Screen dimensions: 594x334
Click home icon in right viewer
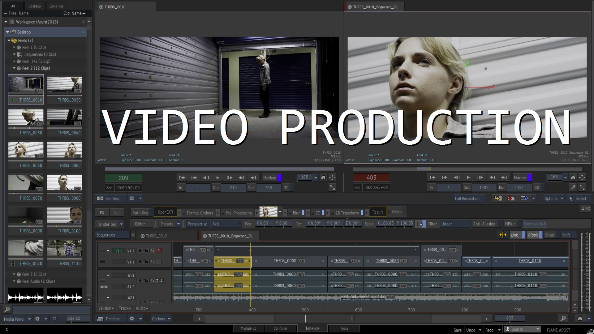(x=573, y=178)
